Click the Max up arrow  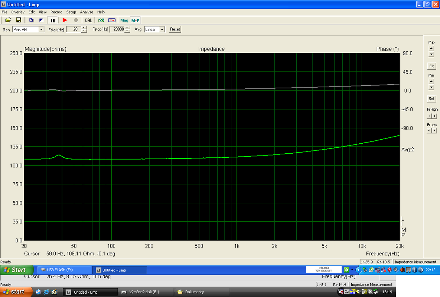point(431,48)
